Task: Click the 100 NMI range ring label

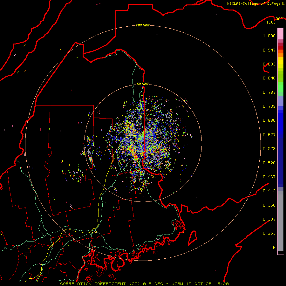Action: [143, 25]
